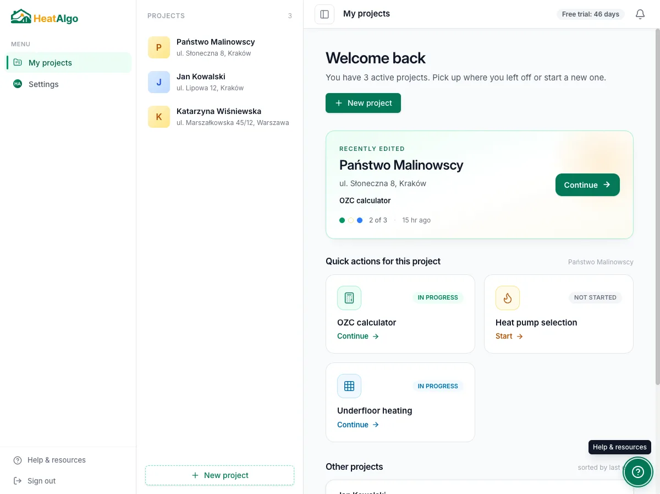This screenshot has height=494, width=660.
Task: Click Continue under OZC calculator
Action: 358,336
